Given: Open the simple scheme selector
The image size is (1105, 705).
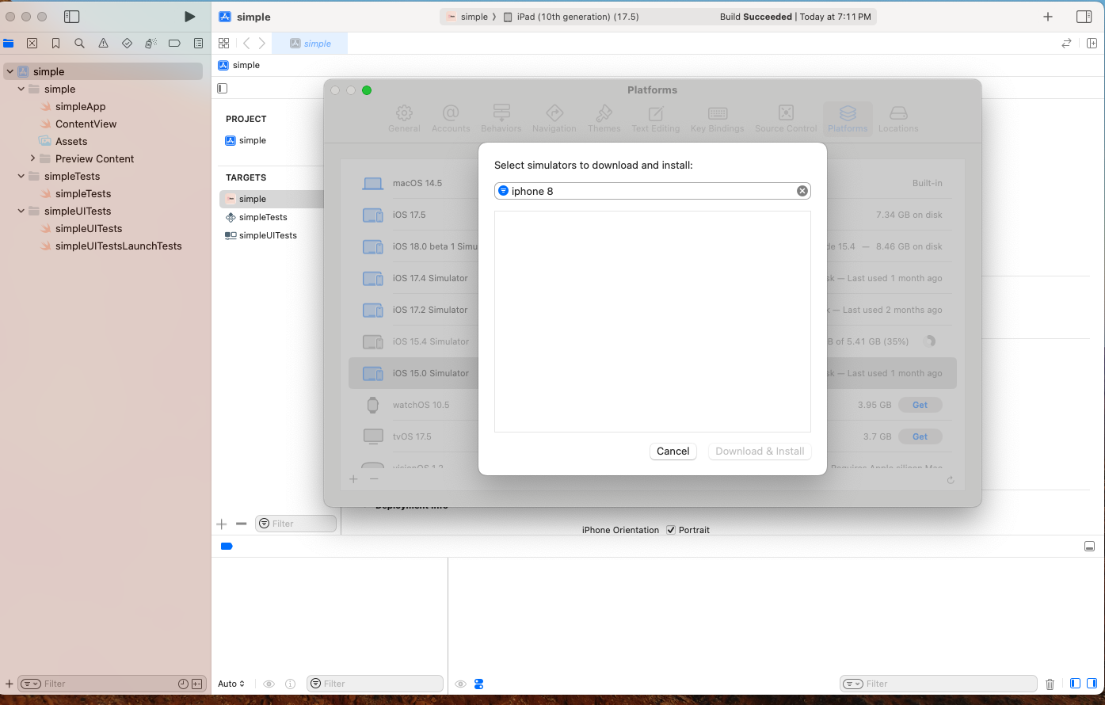Looking at the screenshot, I should (467, 17).
